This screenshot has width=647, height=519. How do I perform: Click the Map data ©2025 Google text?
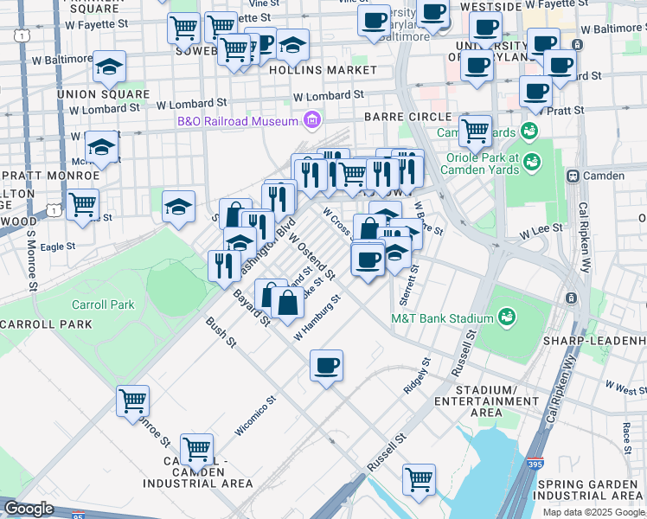point(593,513)
